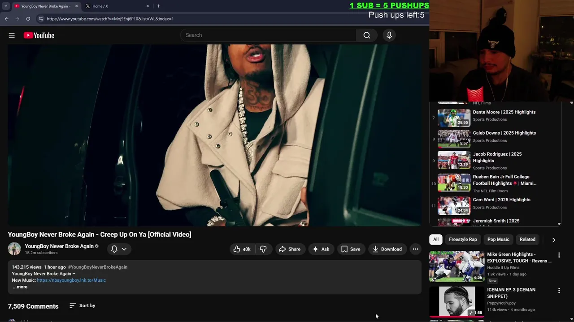Click the video player to pause
This screenshot has height=322, width=574.
coord(214,135)
